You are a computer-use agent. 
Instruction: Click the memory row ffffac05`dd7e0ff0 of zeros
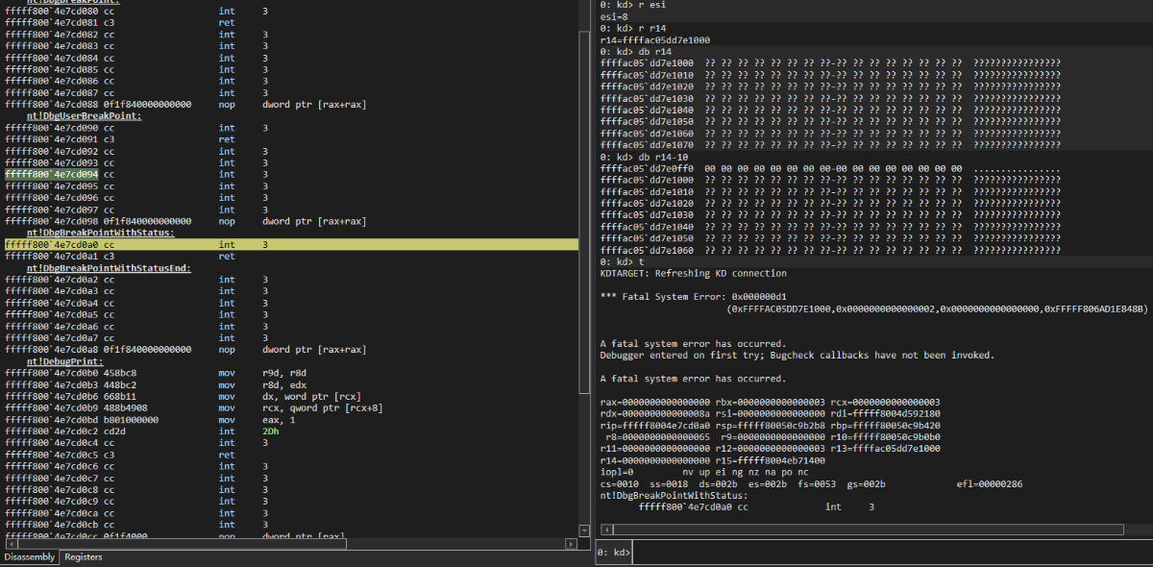pyautogui.click(x=830, y=168)
